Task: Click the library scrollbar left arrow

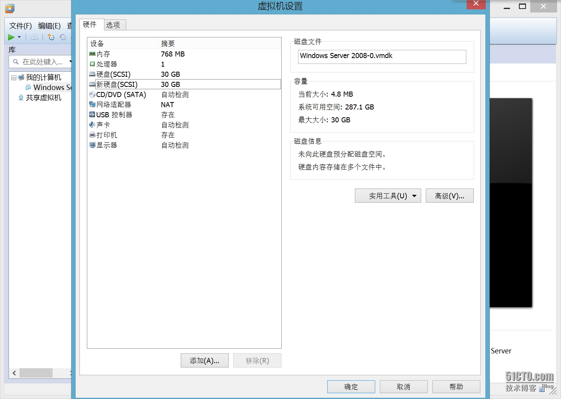Action: [14, 373]
